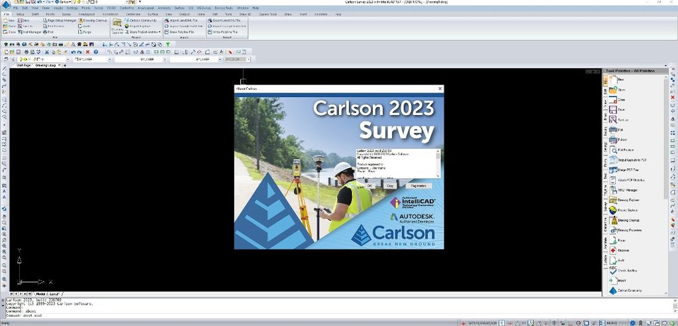
Task: Click New in the Tool Palettes panel
Action: (x=618, y=79)
